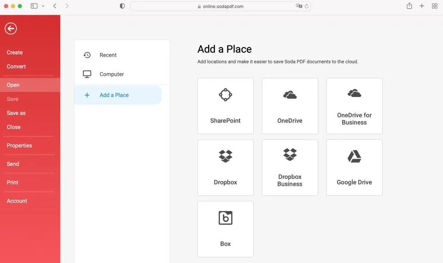
Task: Click the "Add a Place" page heading
Action: pos(225,49)
